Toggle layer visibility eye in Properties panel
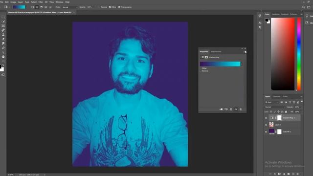313x176 pixels. [236, 110]
